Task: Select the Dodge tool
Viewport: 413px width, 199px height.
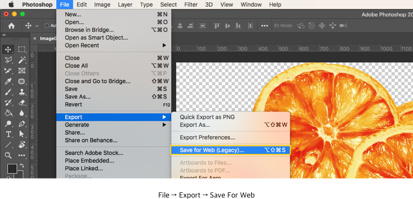Action: pos(8,124)
